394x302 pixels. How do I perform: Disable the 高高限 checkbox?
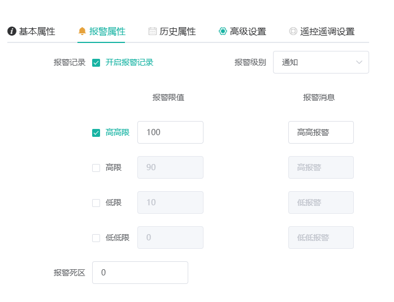coord(96,133)
